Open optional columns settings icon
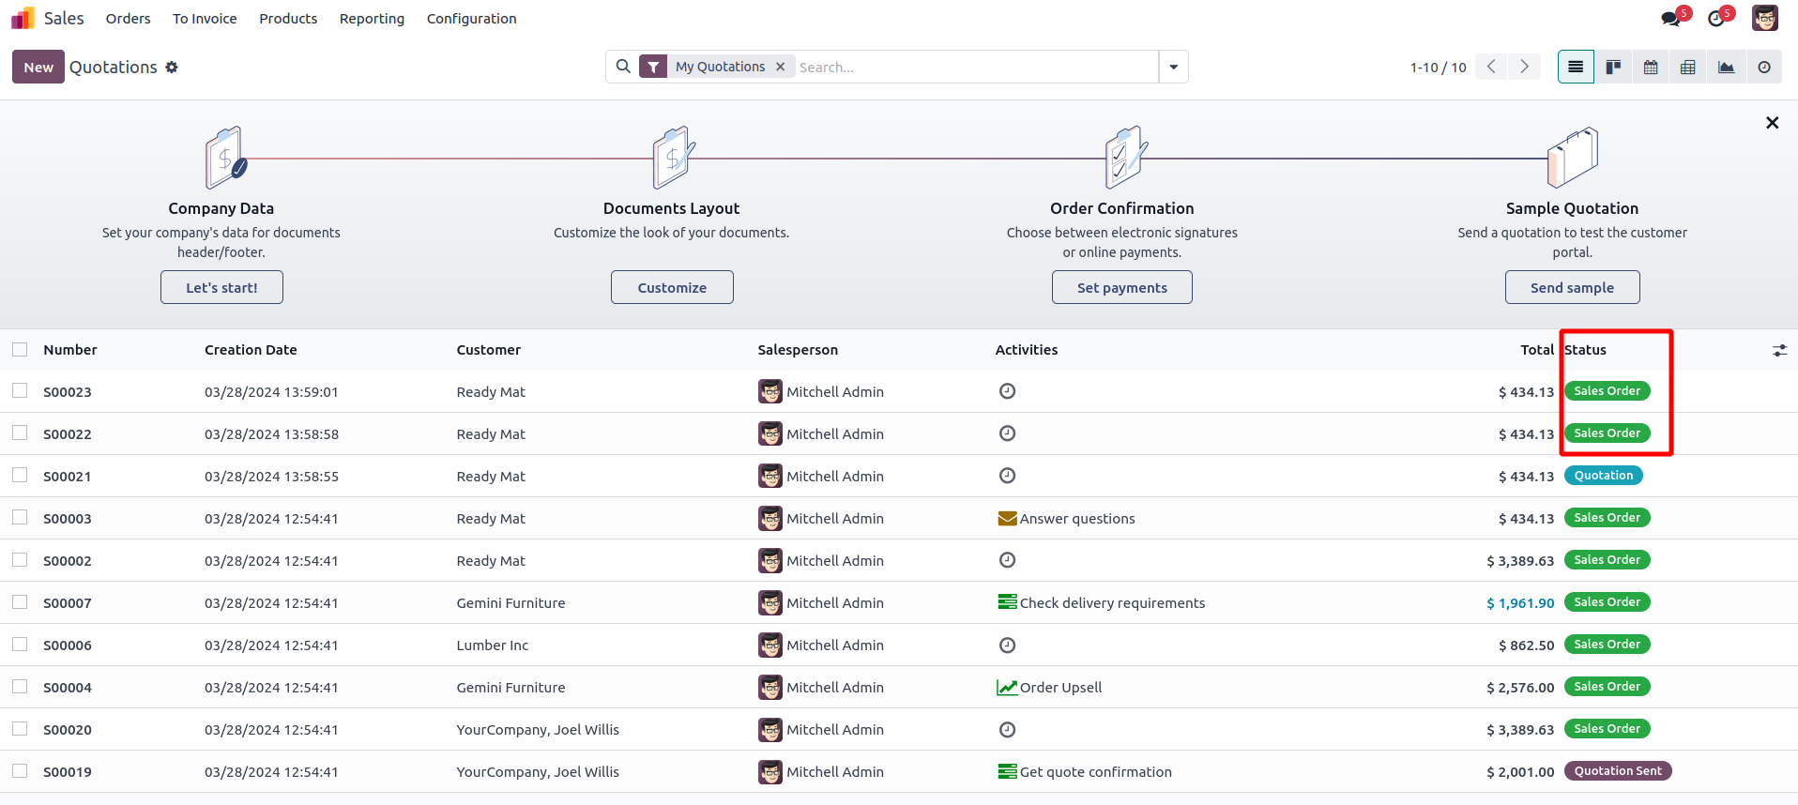This screenshot has width=1798, height=805. click(1779, 350)
